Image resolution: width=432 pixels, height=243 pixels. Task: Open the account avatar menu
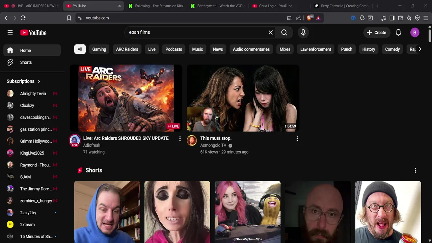[x=415, y=32]
